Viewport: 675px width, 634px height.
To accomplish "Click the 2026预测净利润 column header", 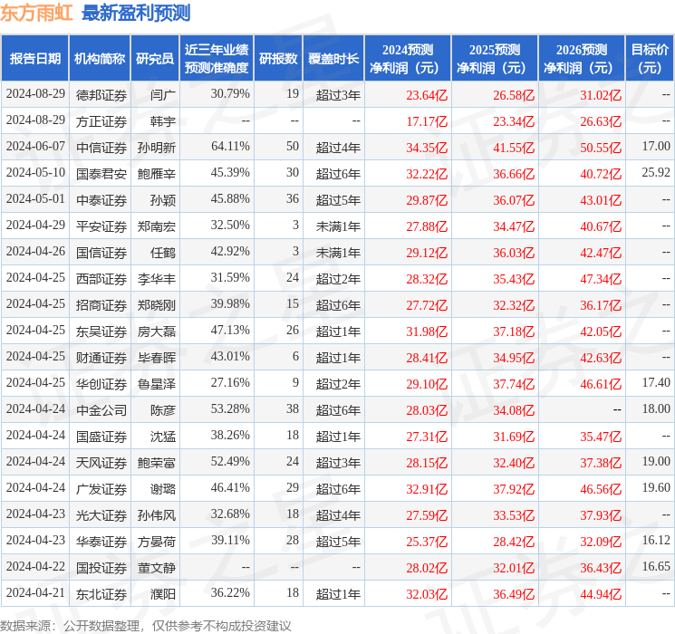I will (582, 59).
